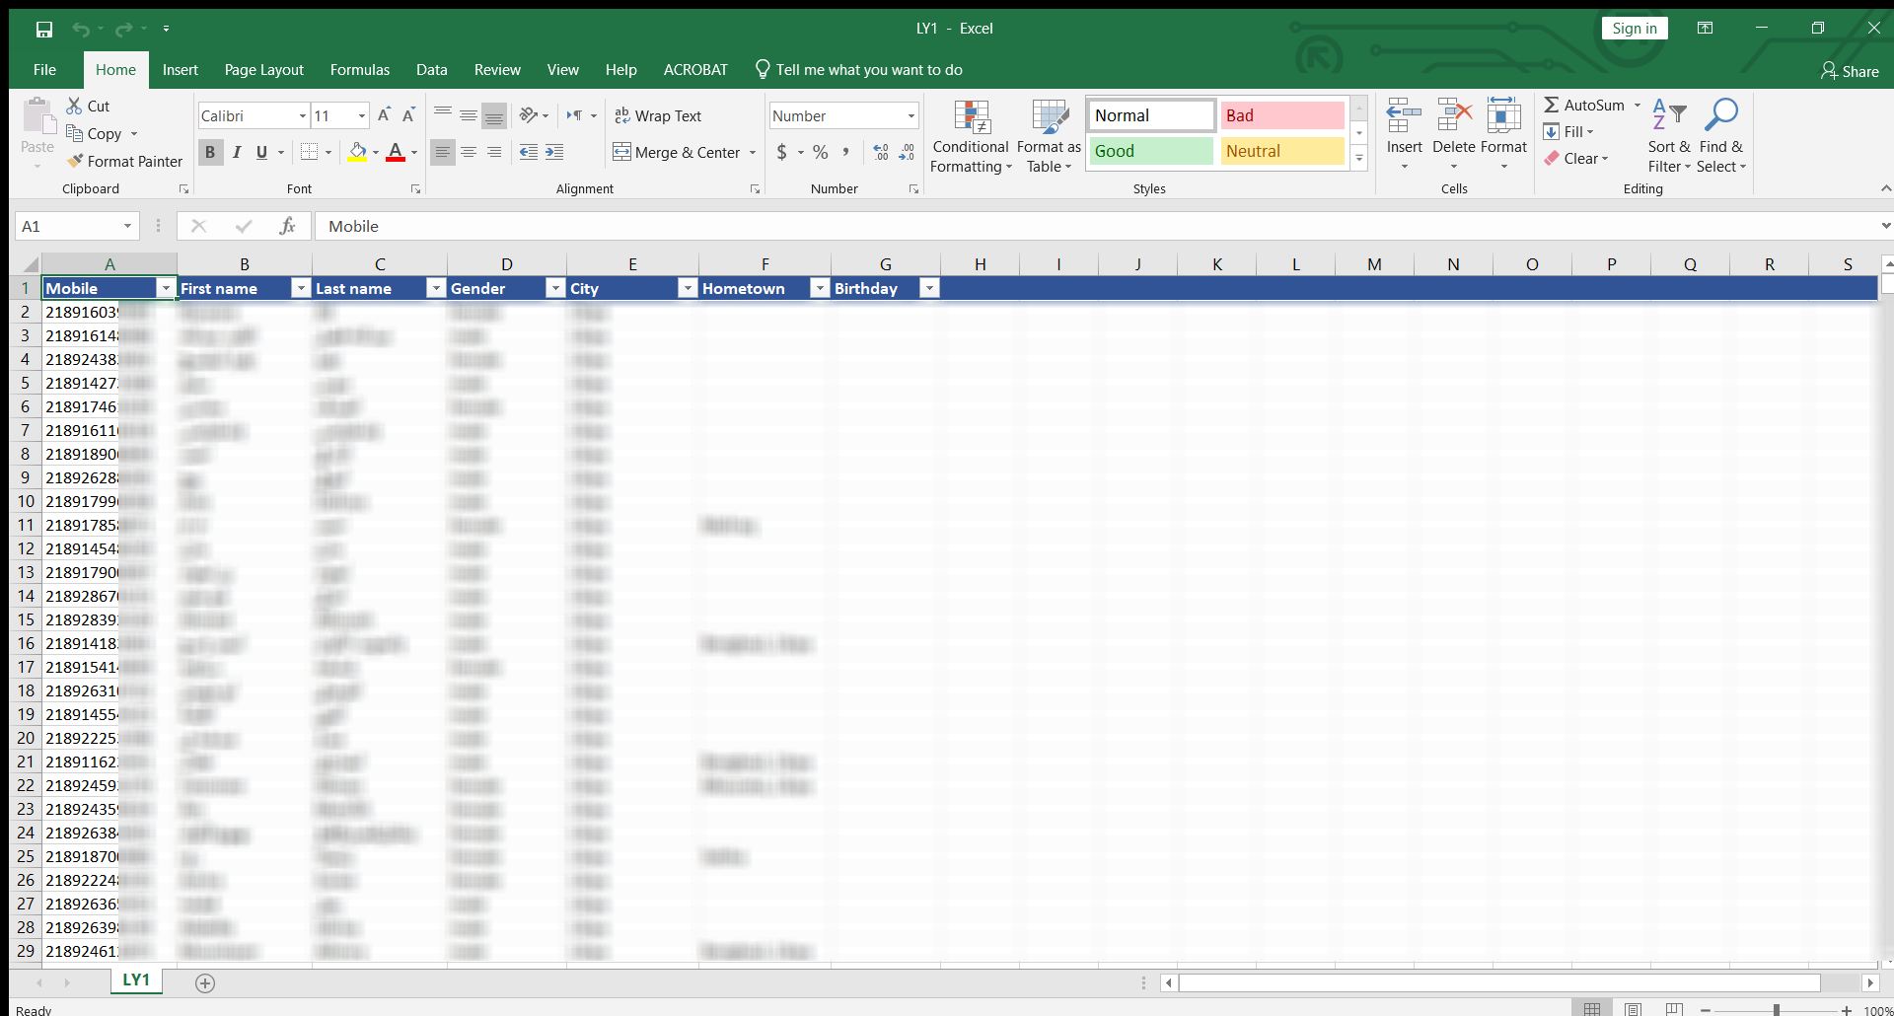Open the Gender column filter dropdown
Viewport: 1894px width, 1016px height.
pos(555,288)
